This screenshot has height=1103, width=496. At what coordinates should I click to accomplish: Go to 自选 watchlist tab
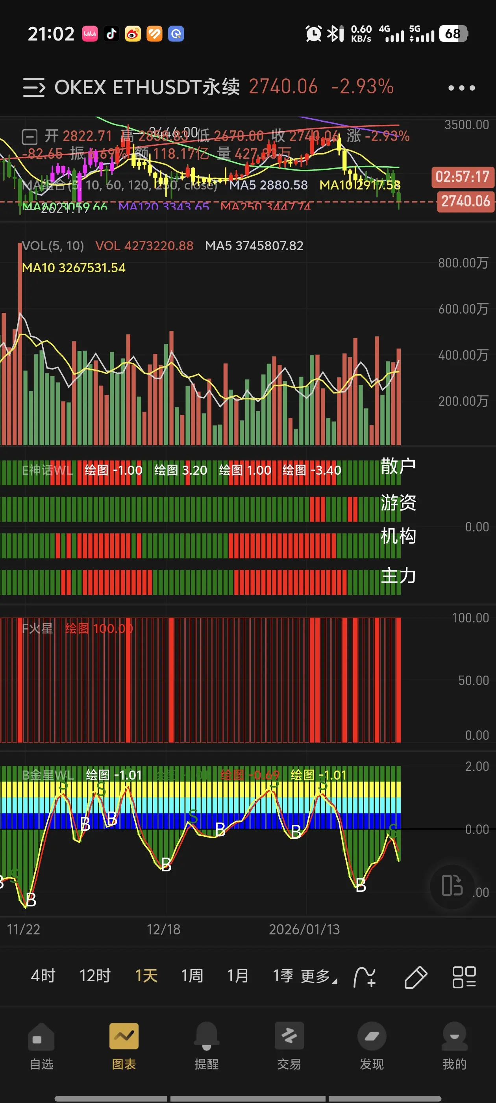[41, 1046]
